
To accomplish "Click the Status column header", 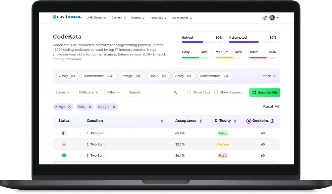I will coord(64,121).
